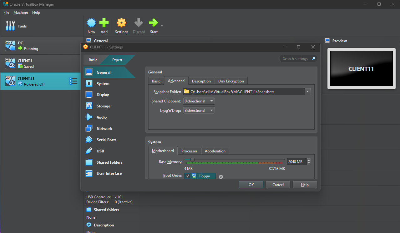
Task: Open the Help menu
Action: 36,12
